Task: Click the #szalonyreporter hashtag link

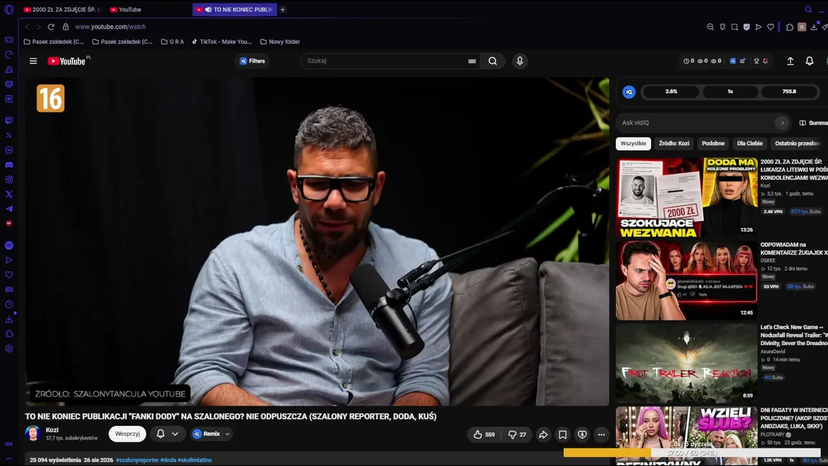Action: point(137,460)
